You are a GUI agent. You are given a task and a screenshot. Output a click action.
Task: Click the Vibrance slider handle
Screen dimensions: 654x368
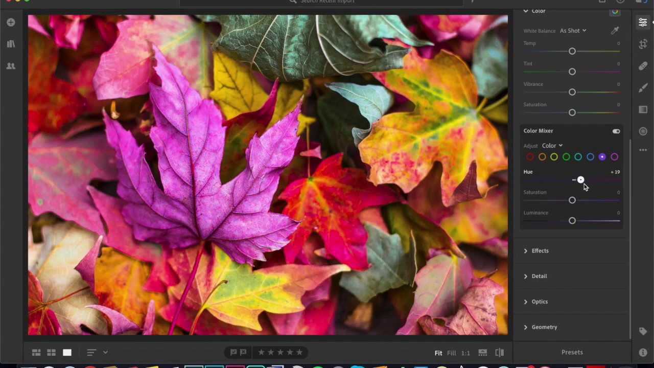pyautogui.click(x=572, y=92)
